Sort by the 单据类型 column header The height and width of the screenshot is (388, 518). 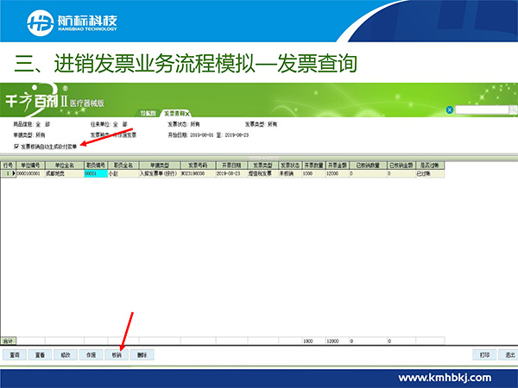(x=160, y=166)
